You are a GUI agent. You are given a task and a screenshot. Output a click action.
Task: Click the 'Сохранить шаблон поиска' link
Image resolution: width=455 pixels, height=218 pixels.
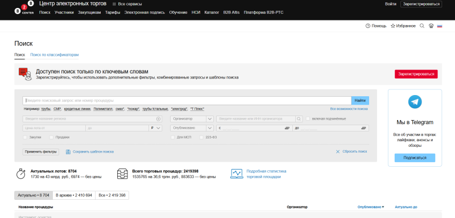click(93, 152)
